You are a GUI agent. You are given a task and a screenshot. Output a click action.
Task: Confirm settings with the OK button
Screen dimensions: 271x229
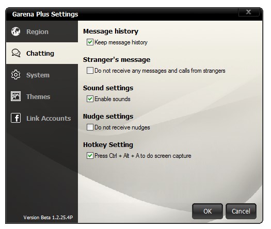pos(208,211)
